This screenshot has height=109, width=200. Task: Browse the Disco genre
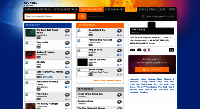[x=159, y=82]
